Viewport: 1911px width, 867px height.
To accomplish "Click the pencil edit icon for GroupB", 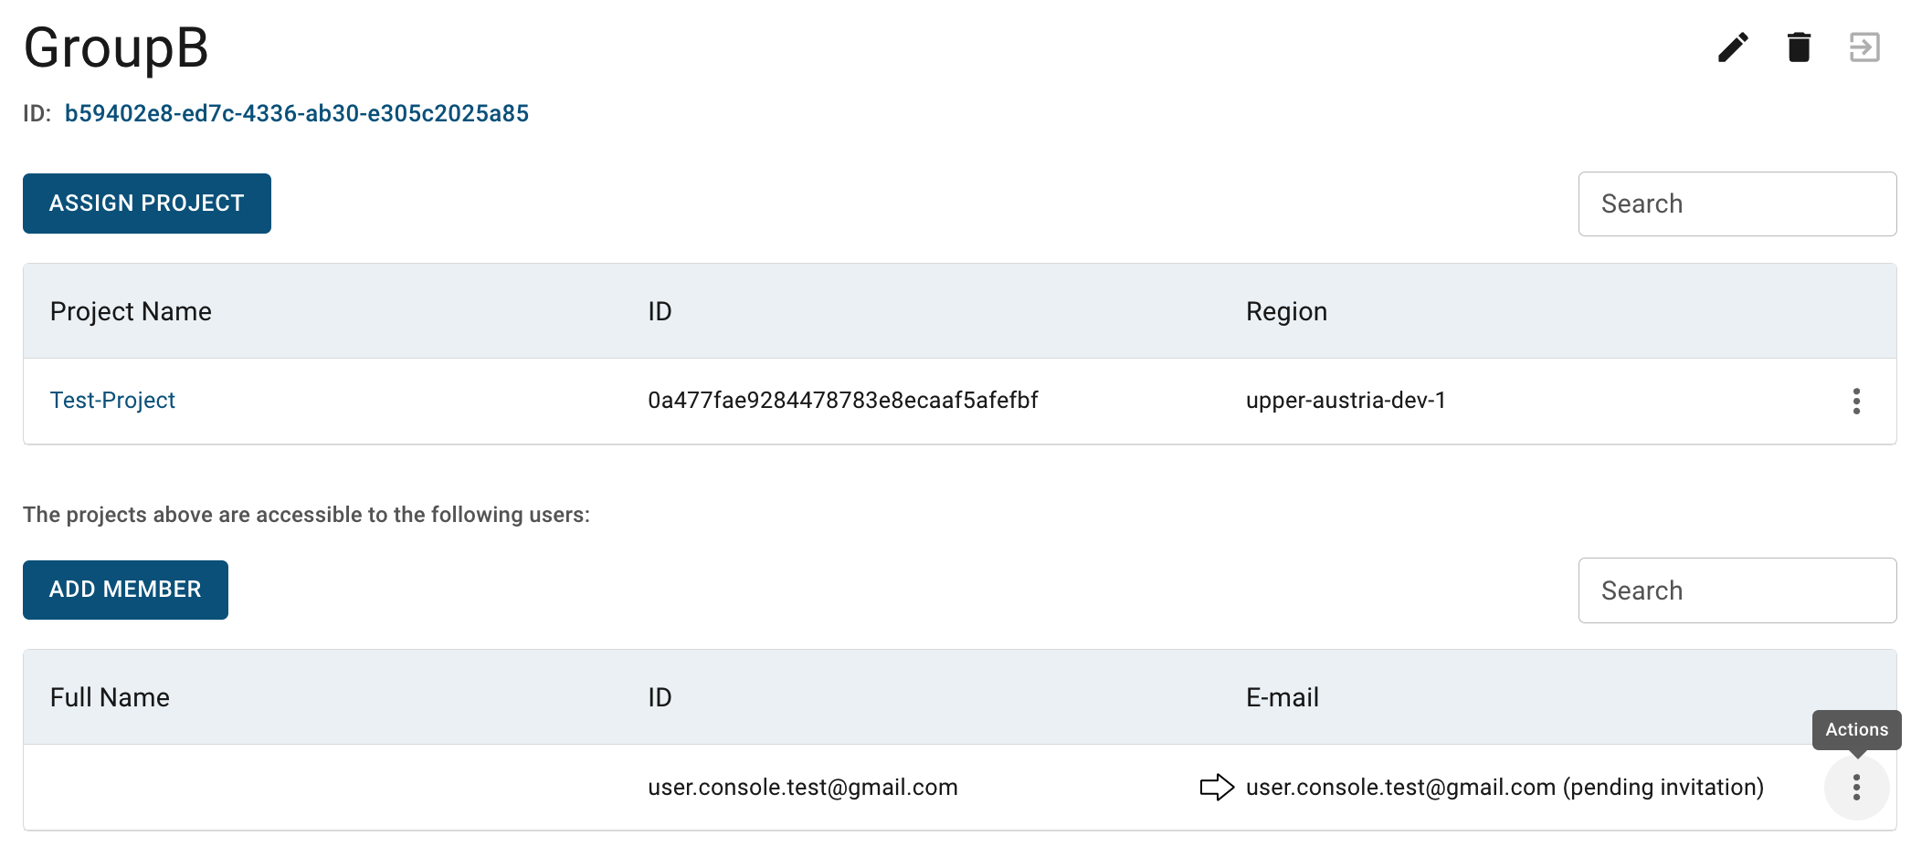I will 1733,47.
